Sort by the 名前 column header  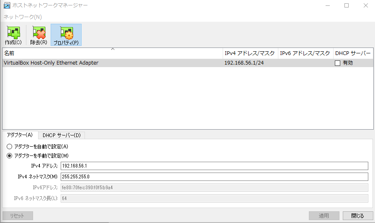[x=113, y=53]
